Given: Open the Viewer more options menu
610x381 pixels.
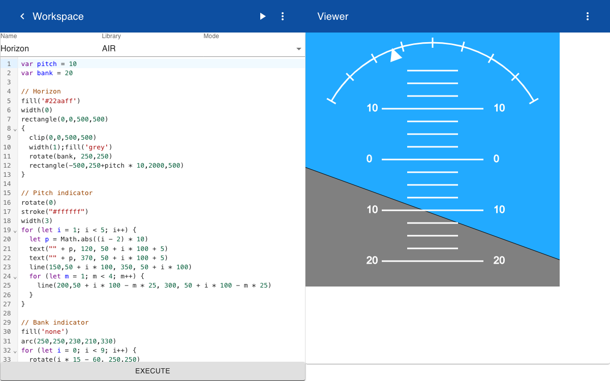Looking at the screenshot, I should 588,16.
